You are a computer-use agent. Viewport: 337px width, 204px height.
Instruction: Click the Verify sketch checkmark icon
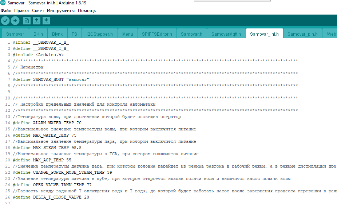click(5, 21)
